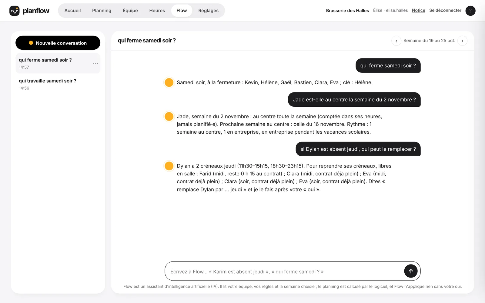Click the 'si Dylan est absent jeudi' message bubble
485x303 pixels.
point(358,149)
